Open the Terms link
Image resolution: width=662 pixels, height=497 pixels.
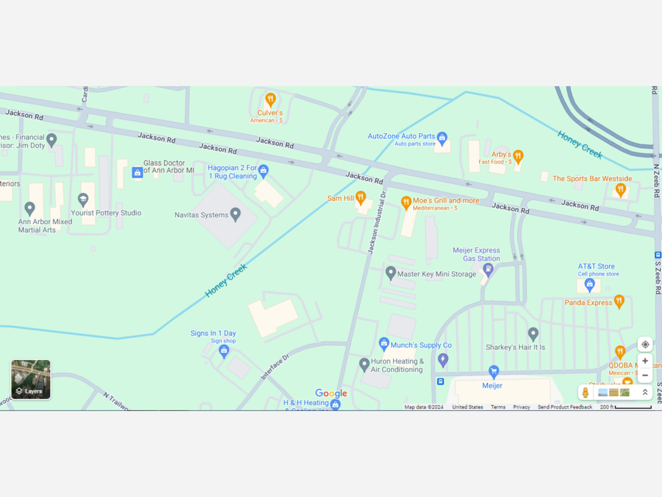(498, 407)
